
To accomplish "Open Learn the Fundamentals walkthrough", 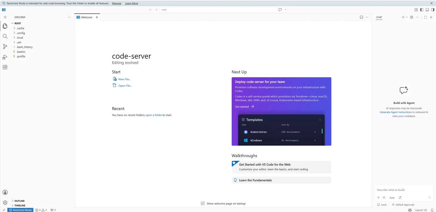I will coord(281,180).
